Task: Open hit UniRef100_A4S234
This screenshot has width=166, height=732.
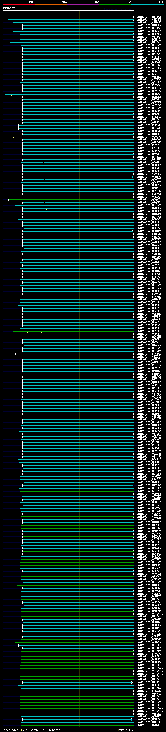Action: 149,31
